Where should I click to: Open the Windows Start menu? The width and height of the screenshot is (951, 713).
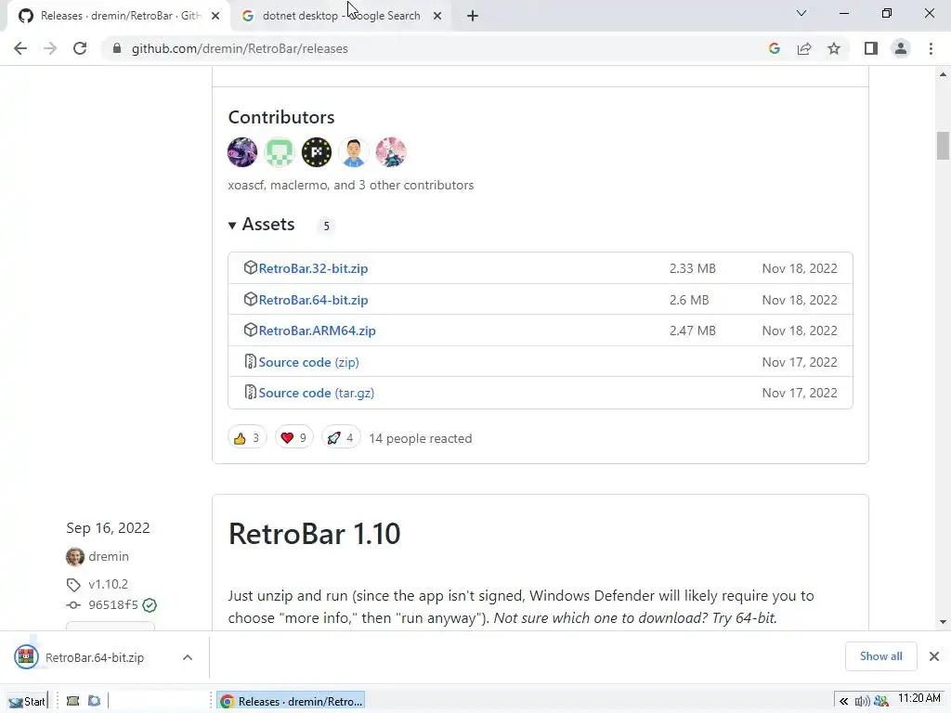coord(27,702)
